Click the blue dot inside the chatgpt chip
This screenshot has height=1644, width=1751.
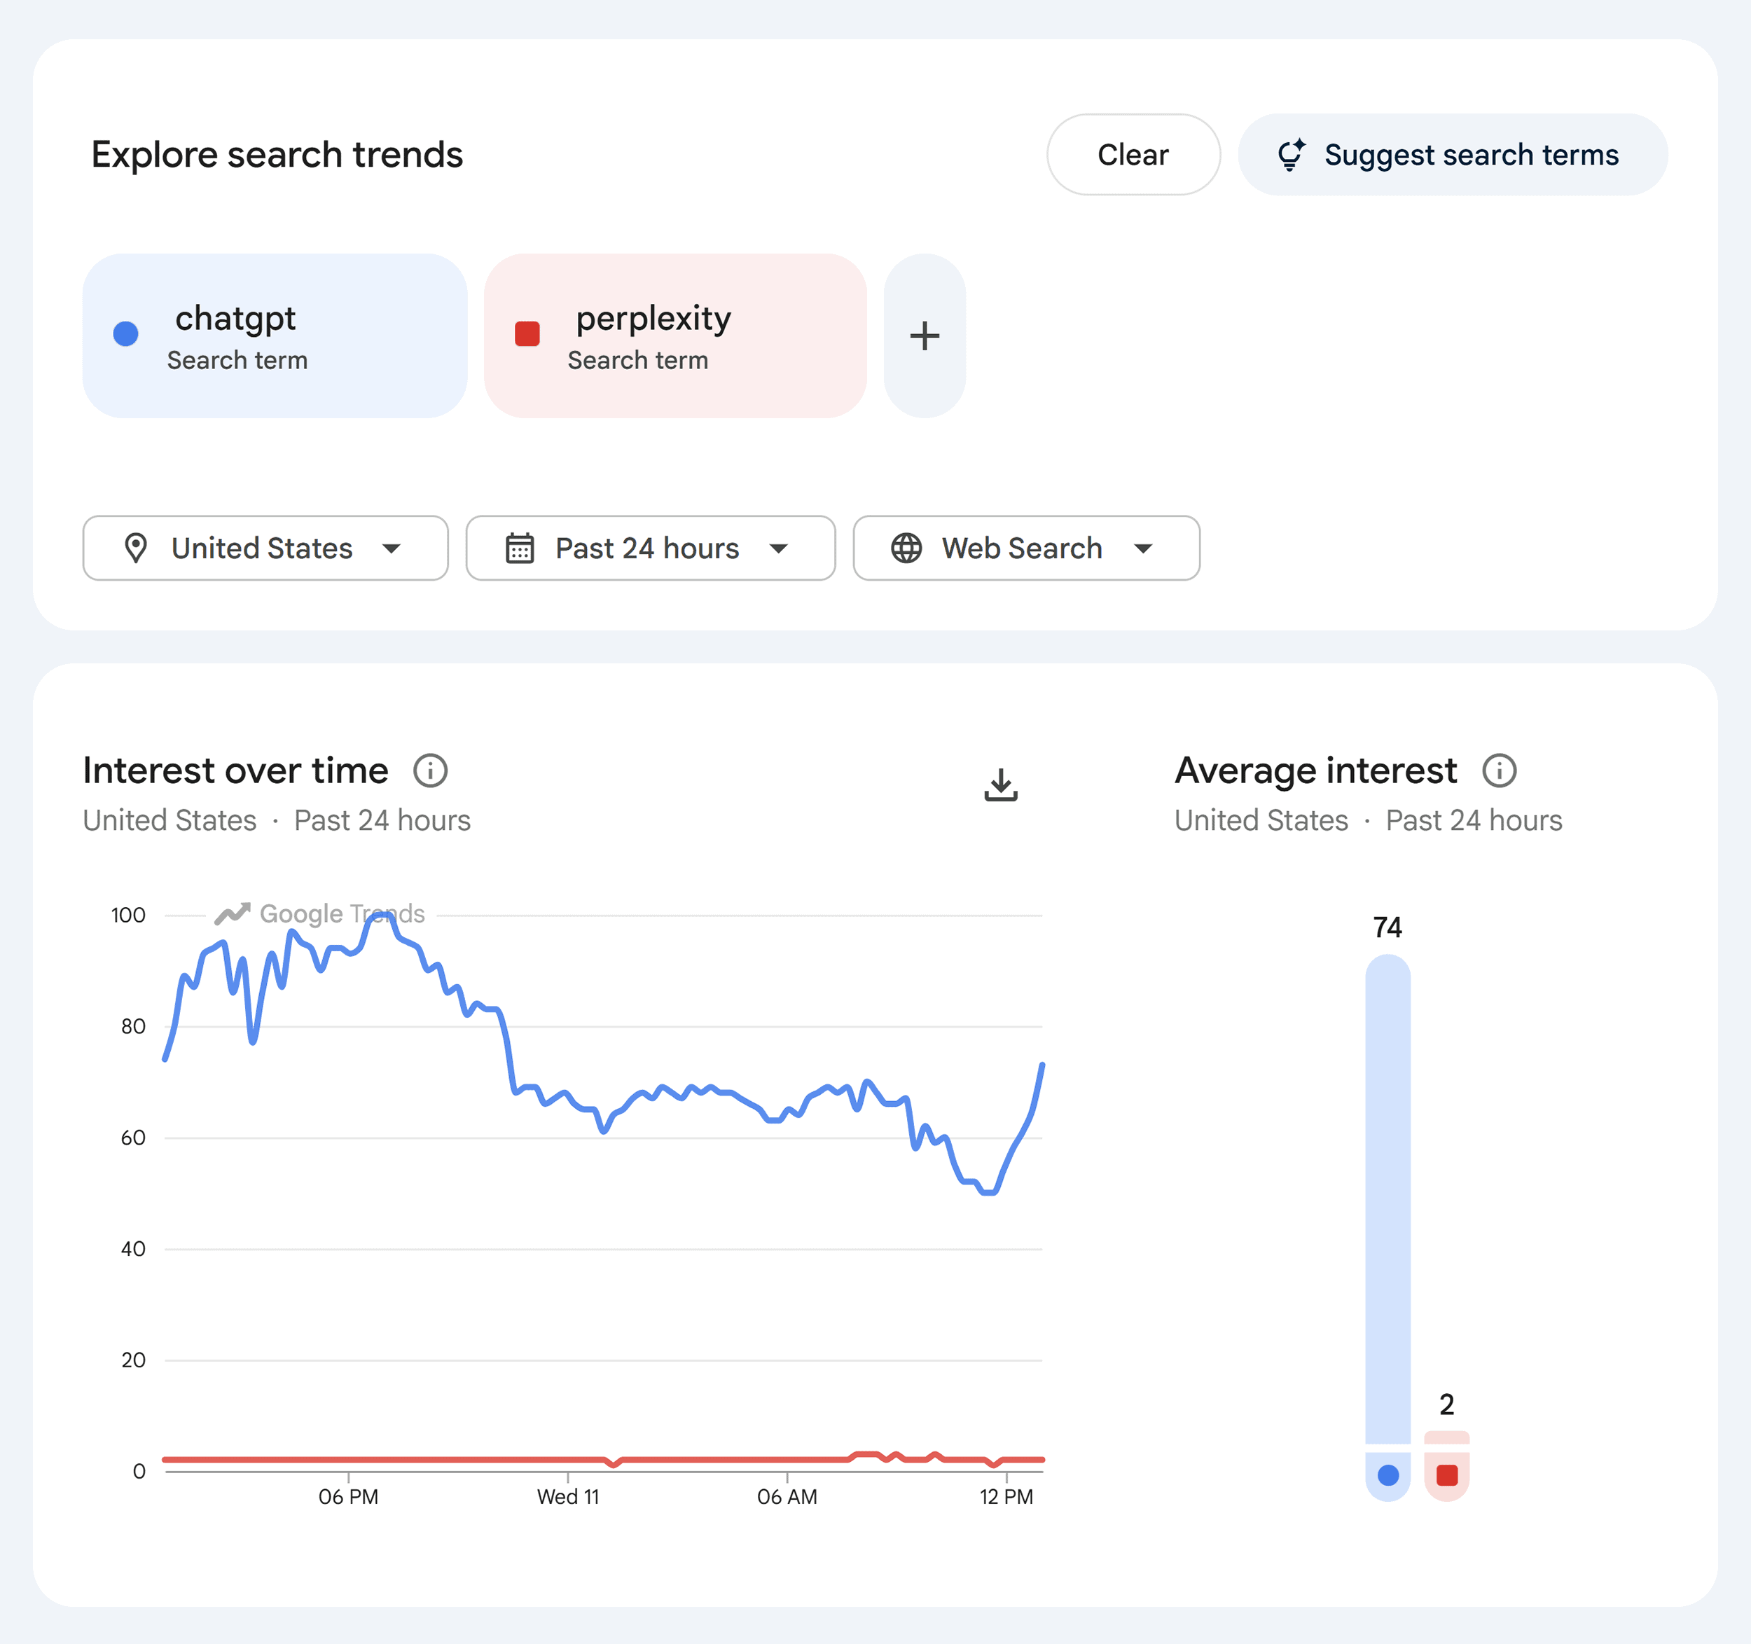point(126,336)
